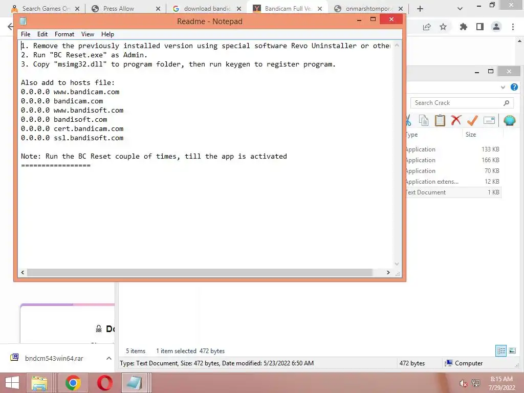Screen dimensions: 524x393
Task: Click the red Delete X icon in Explorer
Action: pyautogui.click(x=456, y=120)
